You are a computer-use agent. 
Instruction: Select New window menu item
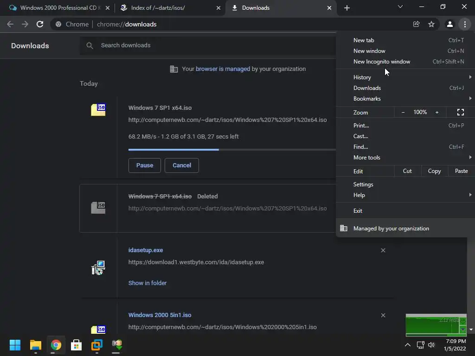(x=405, y=51)
